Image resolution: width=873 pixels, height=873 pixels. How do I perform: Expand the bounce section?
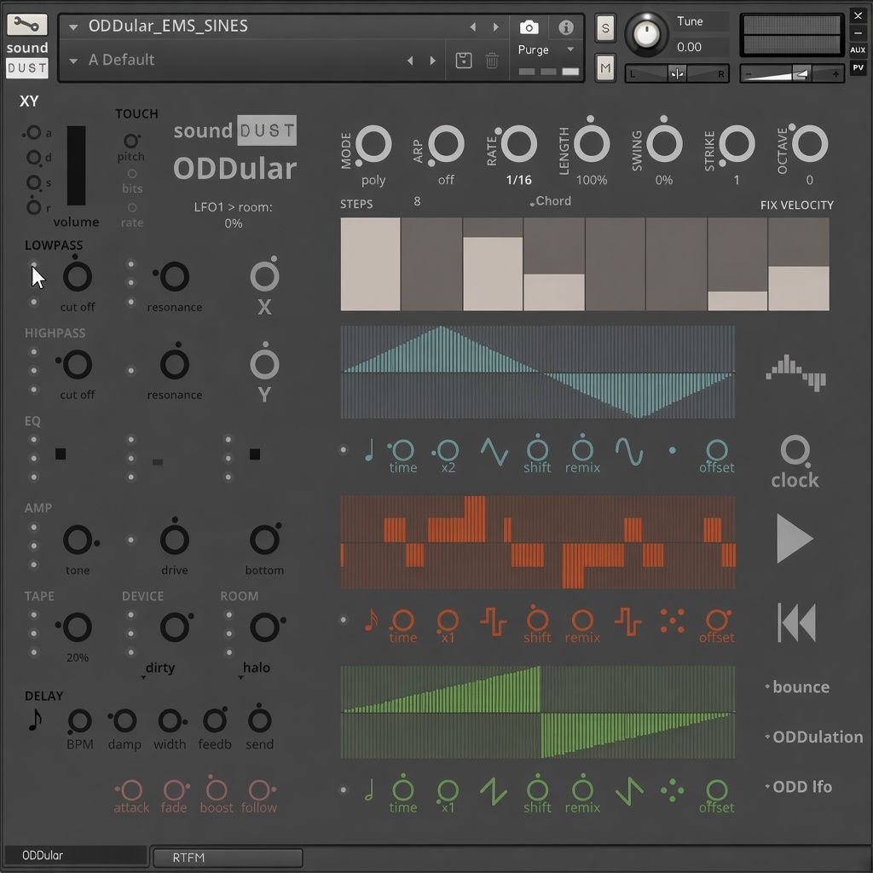[797, 687]
